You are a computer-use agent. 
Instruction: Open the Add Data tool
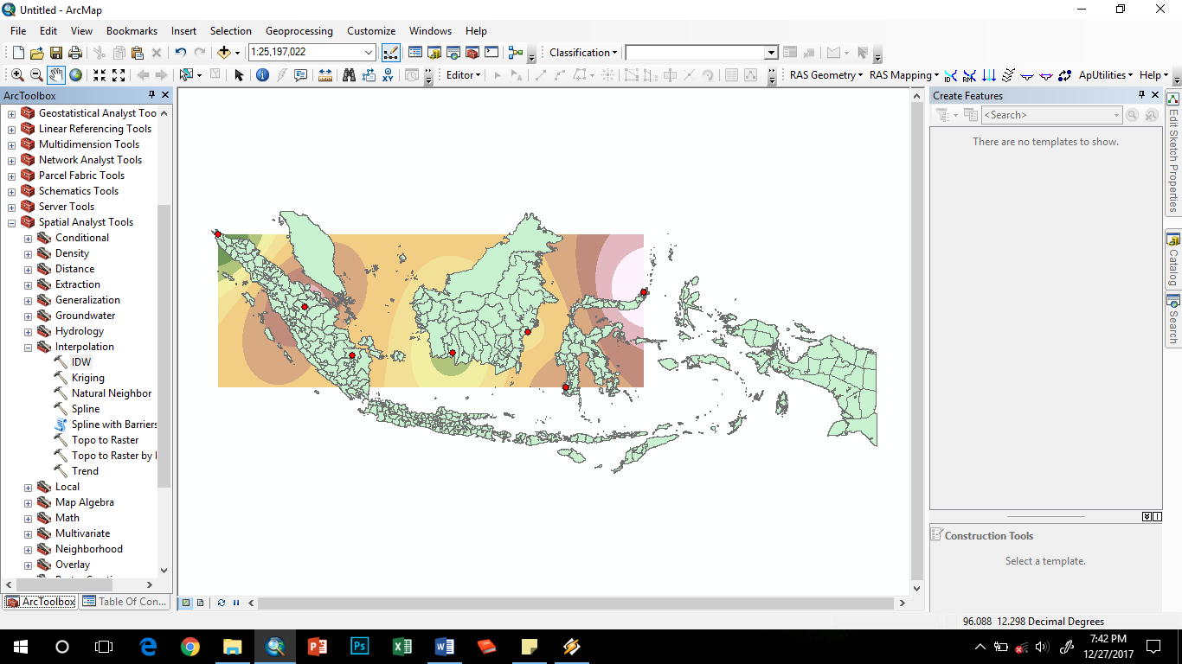pos(225,53)
